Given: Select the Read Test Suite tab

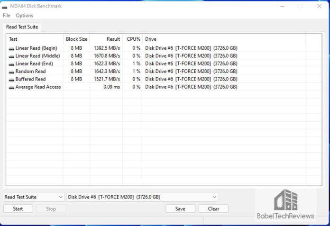Looking at the screenshot, I should 22,27.
